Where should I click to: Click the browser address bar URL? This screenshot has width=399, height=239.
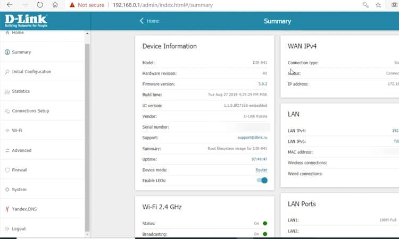pyautogui.click(x=163, y=5)
